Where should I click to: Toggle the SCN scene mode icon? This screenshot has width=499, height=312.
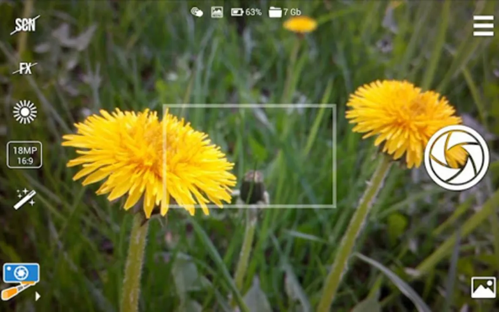25,25
